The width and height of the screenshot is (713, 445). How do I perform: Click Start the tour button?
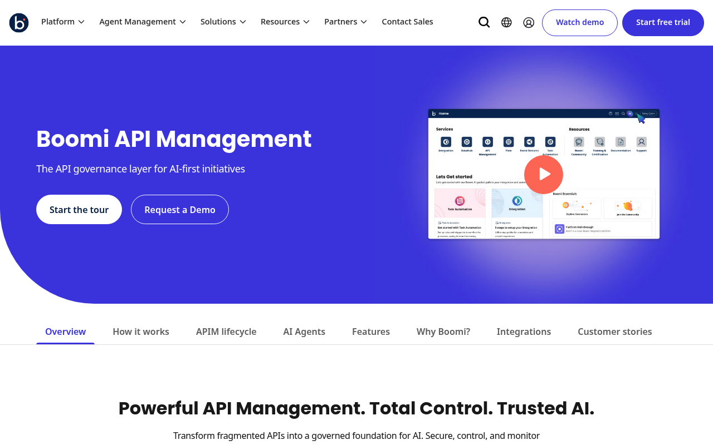79,210
